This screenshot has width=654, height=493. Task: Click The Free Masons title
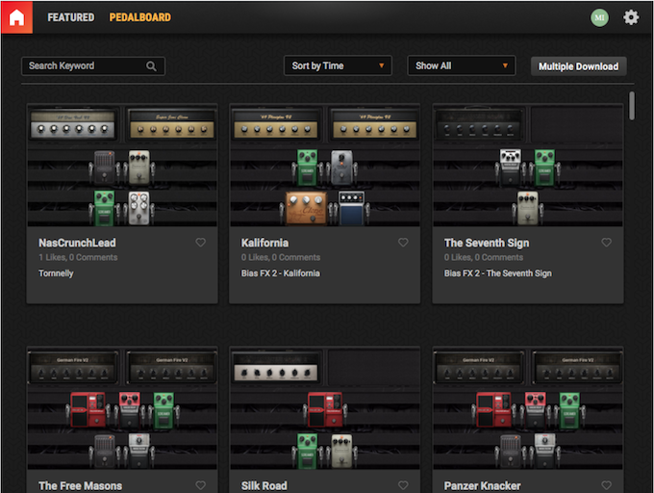pos(80,486)
